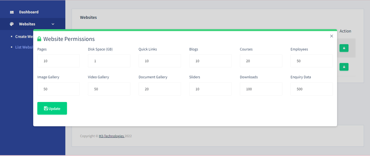Select the List Websites submenu item
Image resolution: width=370 pixels, height=156 pixels.
(24, 47)
